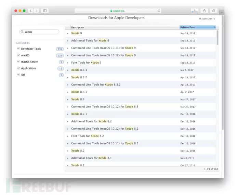
Task: Select the Xcode 8.2.1 title text
Action: coord(79,114)
